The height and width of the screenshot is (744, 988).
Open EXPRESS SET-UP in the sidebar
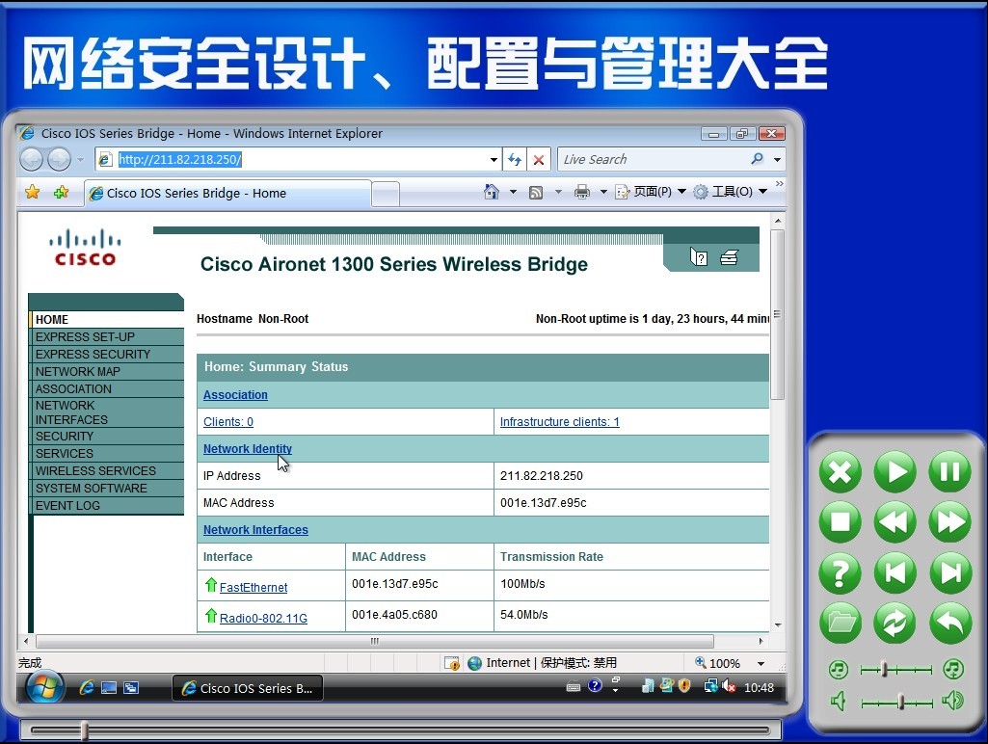pos(106,336)
